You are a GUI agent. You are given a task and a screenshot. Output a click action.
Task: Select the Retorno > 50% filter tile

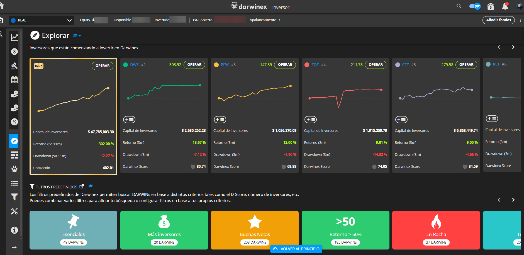click(x=345, y=230)
